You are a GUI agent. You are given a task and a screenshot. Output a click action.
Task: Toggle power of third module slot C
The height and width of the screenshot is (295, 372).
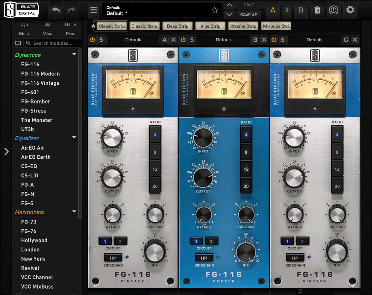pyautogui.click(x=274, y=40)
